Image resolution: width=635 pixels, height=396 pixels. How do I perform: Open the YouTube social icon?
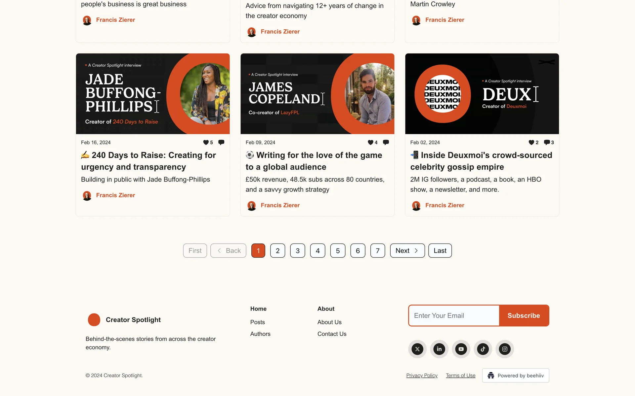[x=461, y=349]
